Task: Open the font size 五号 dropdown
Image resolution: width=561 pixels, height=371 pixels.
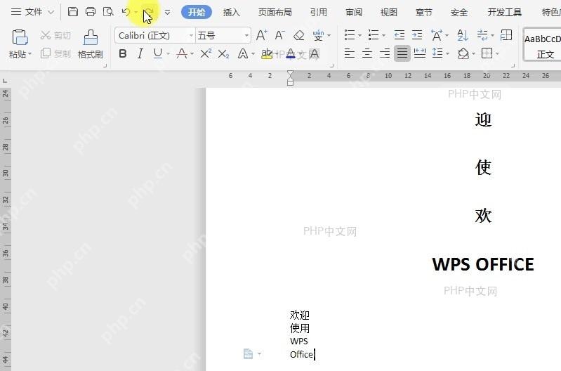Action: (246, 35)
